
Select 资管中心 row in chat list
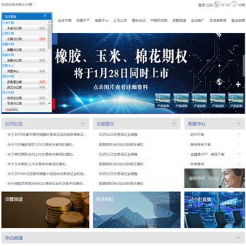25,71
